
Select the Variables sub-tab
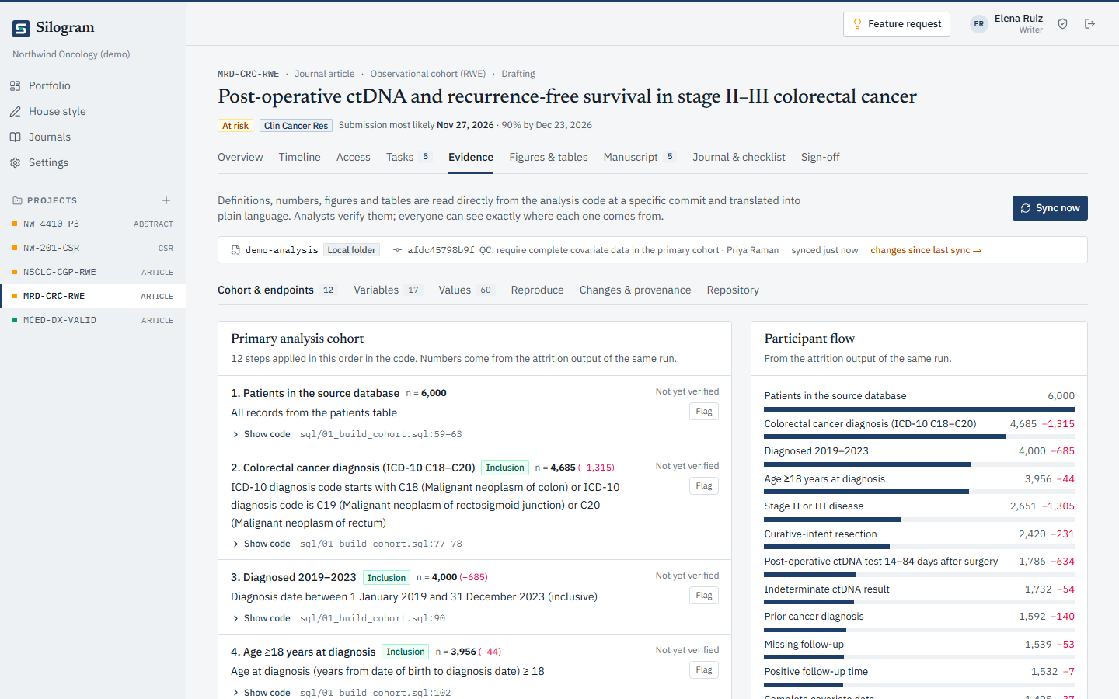click(388, 290)
